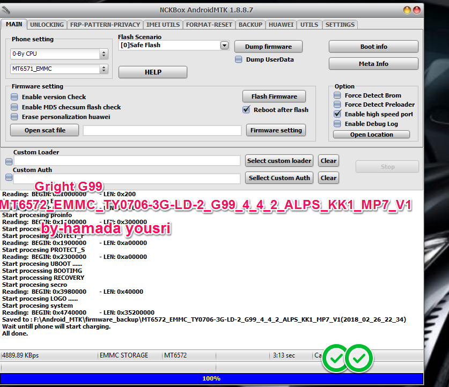Click the Open Location button
This screenshot has width=449, height=387.
pyautogui.click(x=371, y=135)
